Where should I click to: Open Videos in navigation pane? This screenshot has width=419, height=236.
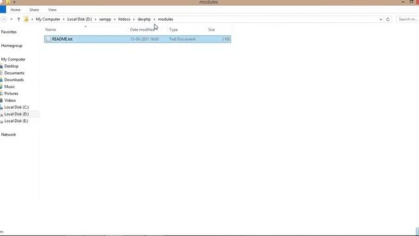tap(10, 100)
